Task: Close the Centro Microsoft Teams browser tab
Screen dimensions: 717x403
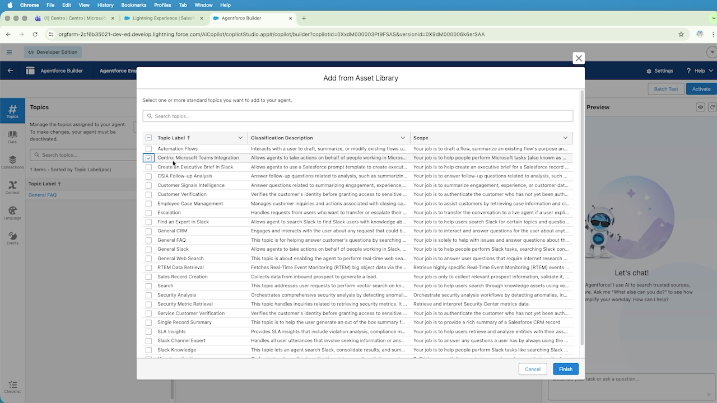Action: click(113, 18)
